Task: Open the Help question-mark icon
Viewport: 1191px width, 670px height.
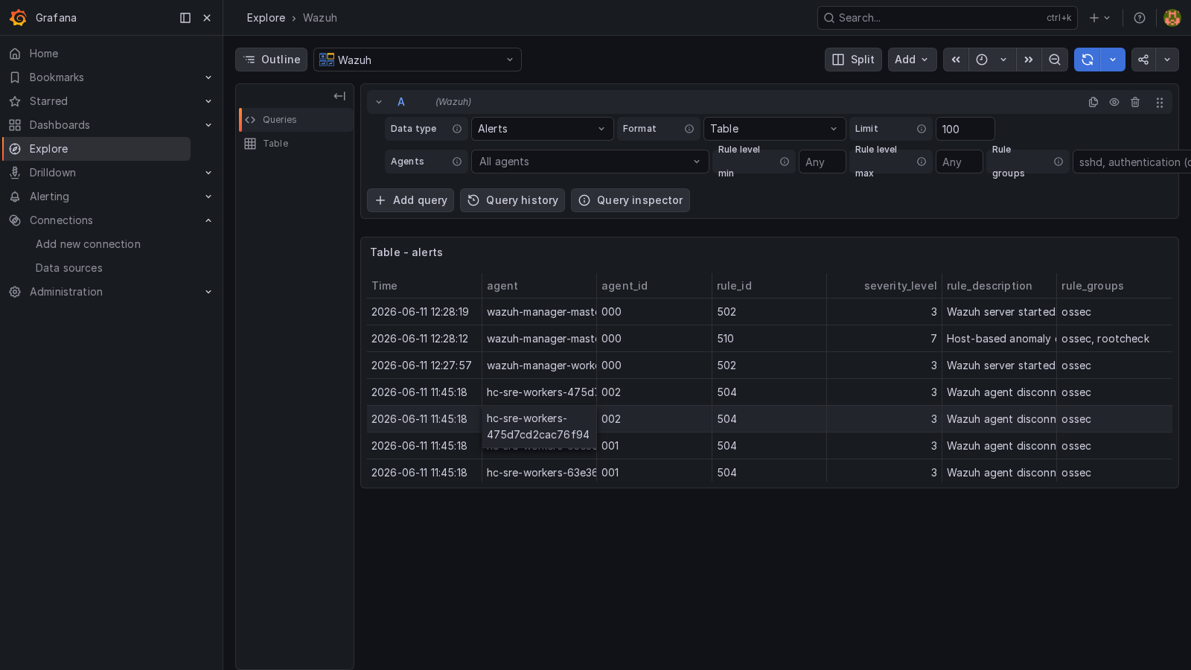Action: 1140,18
